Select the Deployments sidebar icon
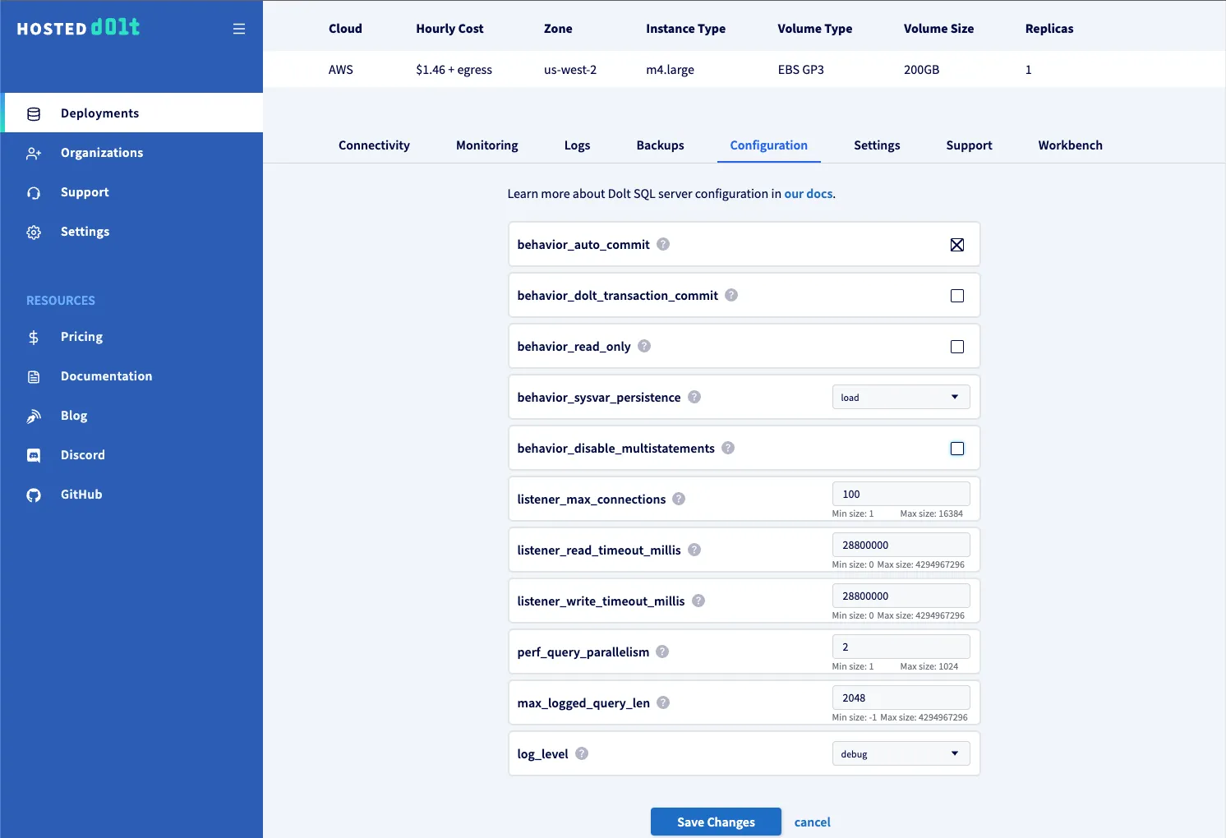 pos(33,113)
